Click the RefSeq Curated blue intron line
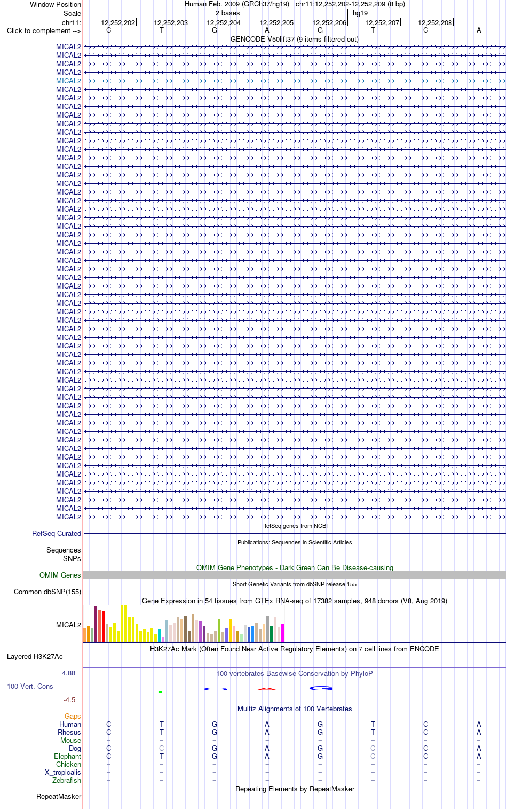 coord(295,533)
